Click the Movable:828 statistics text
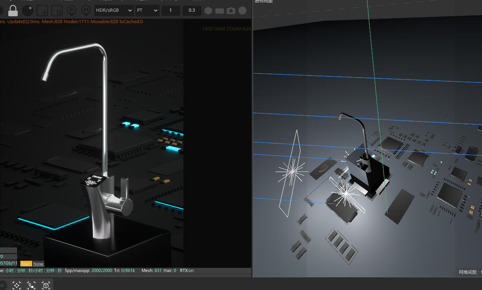 [x=104, y=22]
